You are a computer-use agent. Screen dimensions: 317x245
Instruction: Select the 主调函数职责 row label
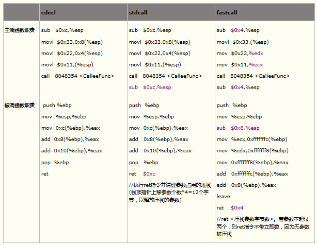[20, 30]
